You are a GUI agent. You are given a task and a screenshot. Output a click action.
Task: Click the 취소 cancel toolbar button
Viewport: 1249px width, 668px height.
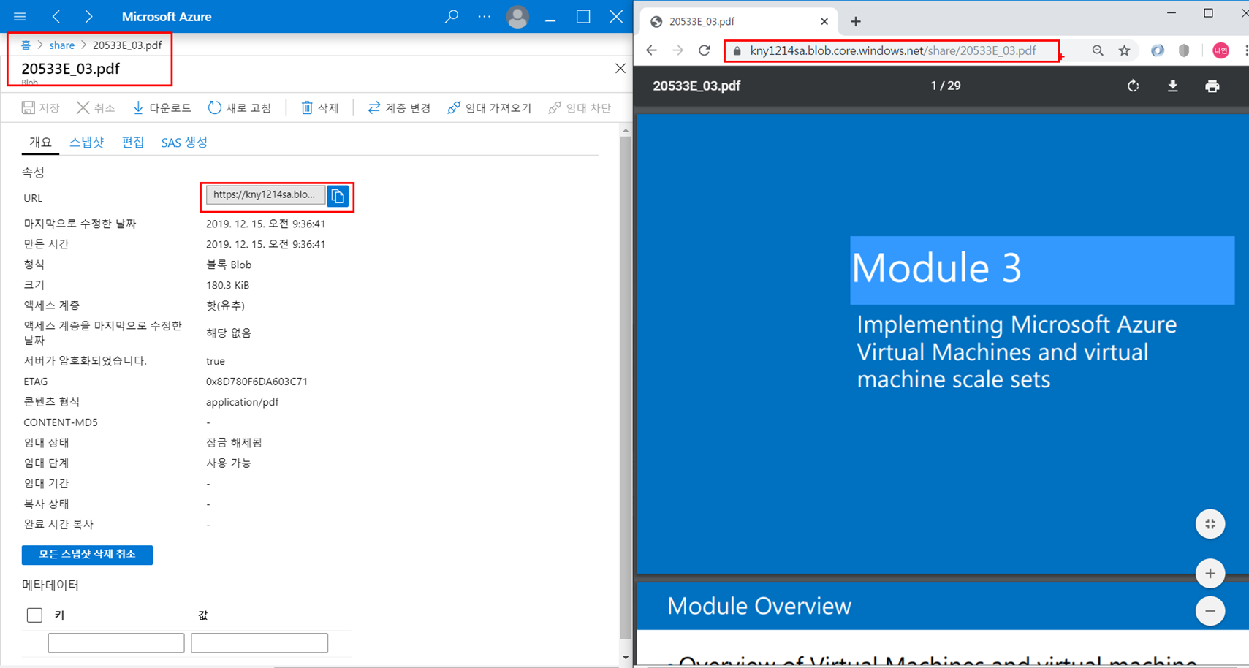tap(96, 107)
